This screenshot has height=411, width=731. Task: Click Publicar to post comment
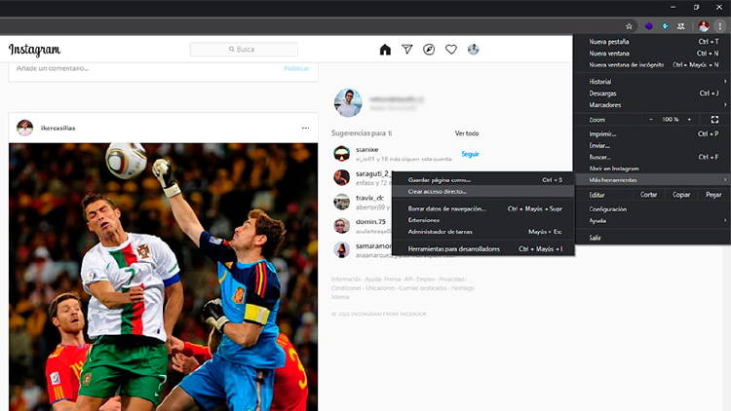[296, 68]
